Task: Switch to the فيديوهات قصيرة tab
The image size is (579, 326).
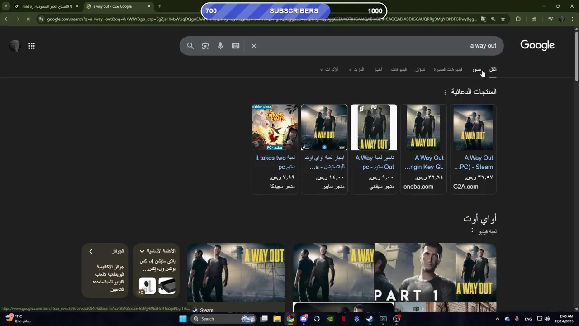Action: (x=448, y=69)
